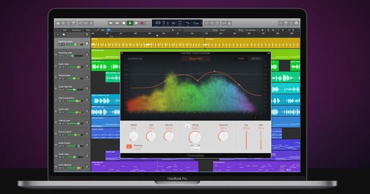Toggle the horizontal auto zoom icon
The width and height of the screenshot is (370, 194).
coord(273,30)
